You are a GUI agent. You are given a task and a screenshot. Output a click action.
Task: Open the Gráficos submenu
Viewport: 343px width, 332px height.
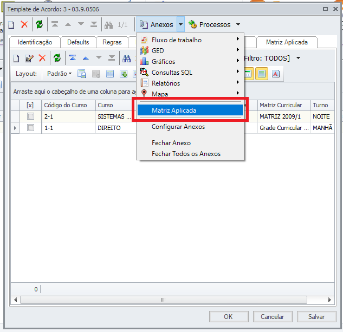190,62
